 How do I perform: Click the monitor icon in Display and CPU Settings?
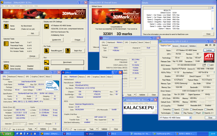46,26
